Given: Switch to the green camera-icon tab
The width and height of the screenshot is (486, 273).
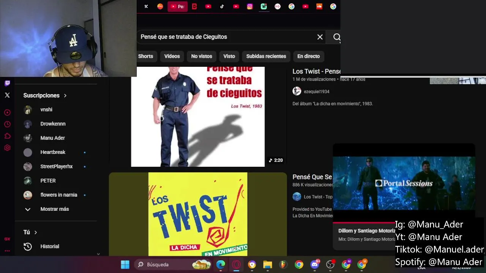Looking at the screenshot, I should (264, 6).
